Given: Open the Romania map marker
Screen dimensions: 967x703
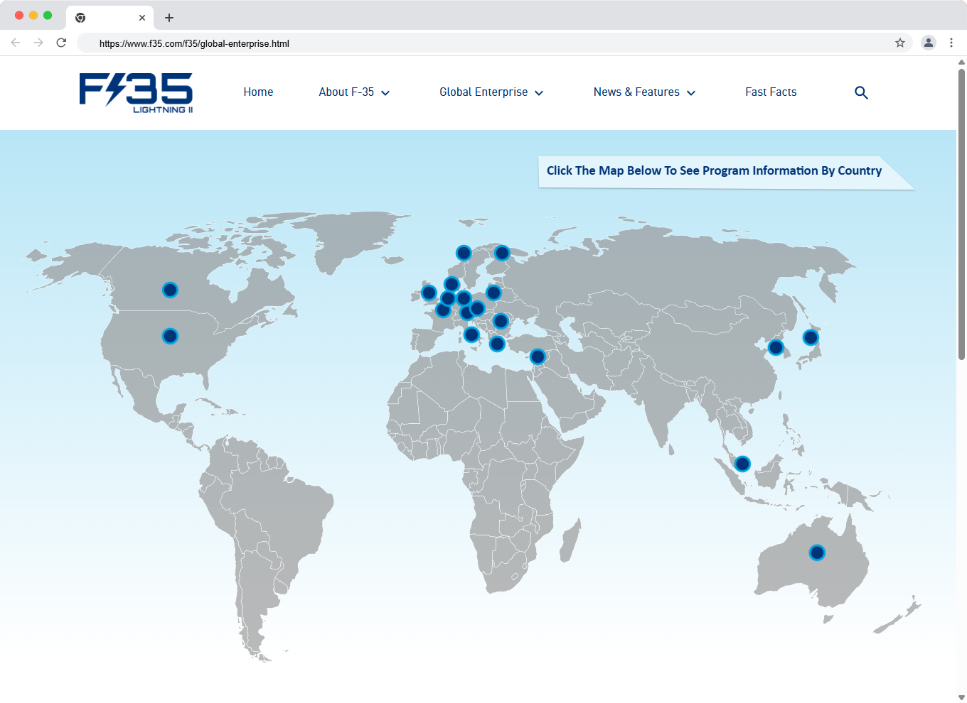Looking at the screenshot, I should coord(501,321).
